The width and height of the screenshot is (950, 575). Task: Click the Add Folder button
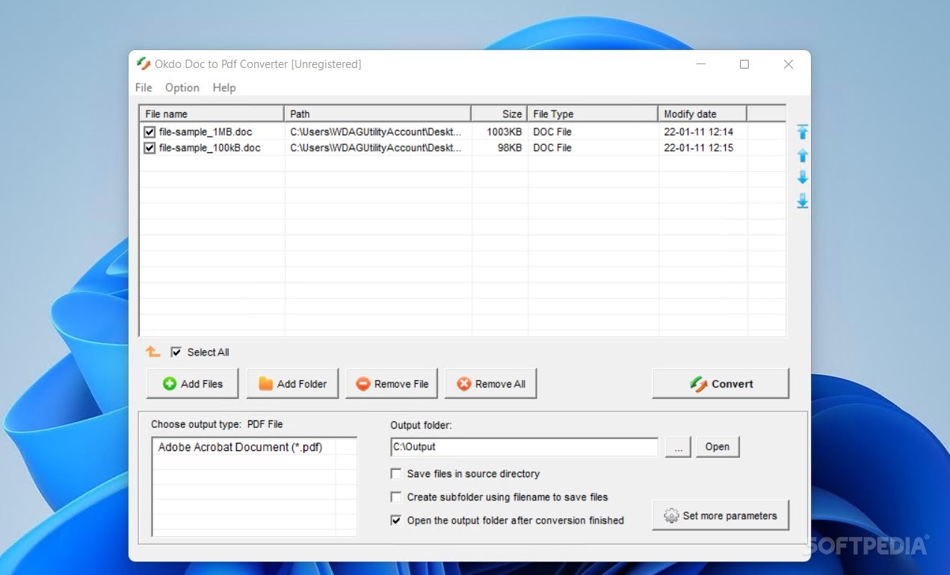pos(292,384)
